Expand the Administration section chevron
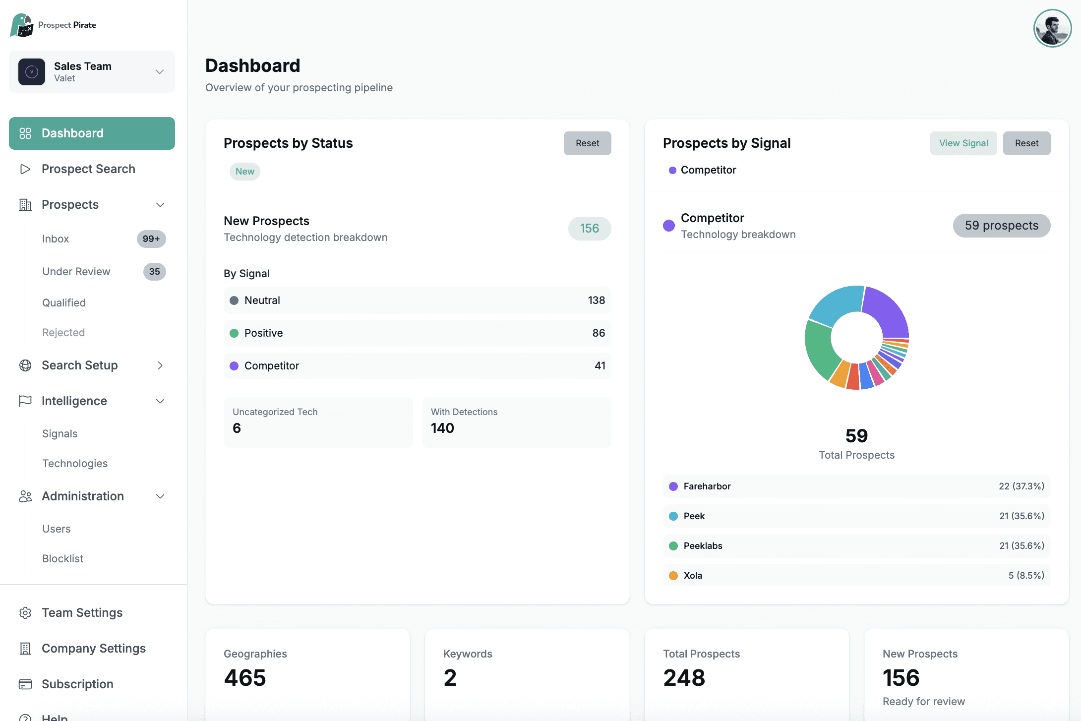The width and height of the screenshot is (1081, 721). tap(159, 496)
